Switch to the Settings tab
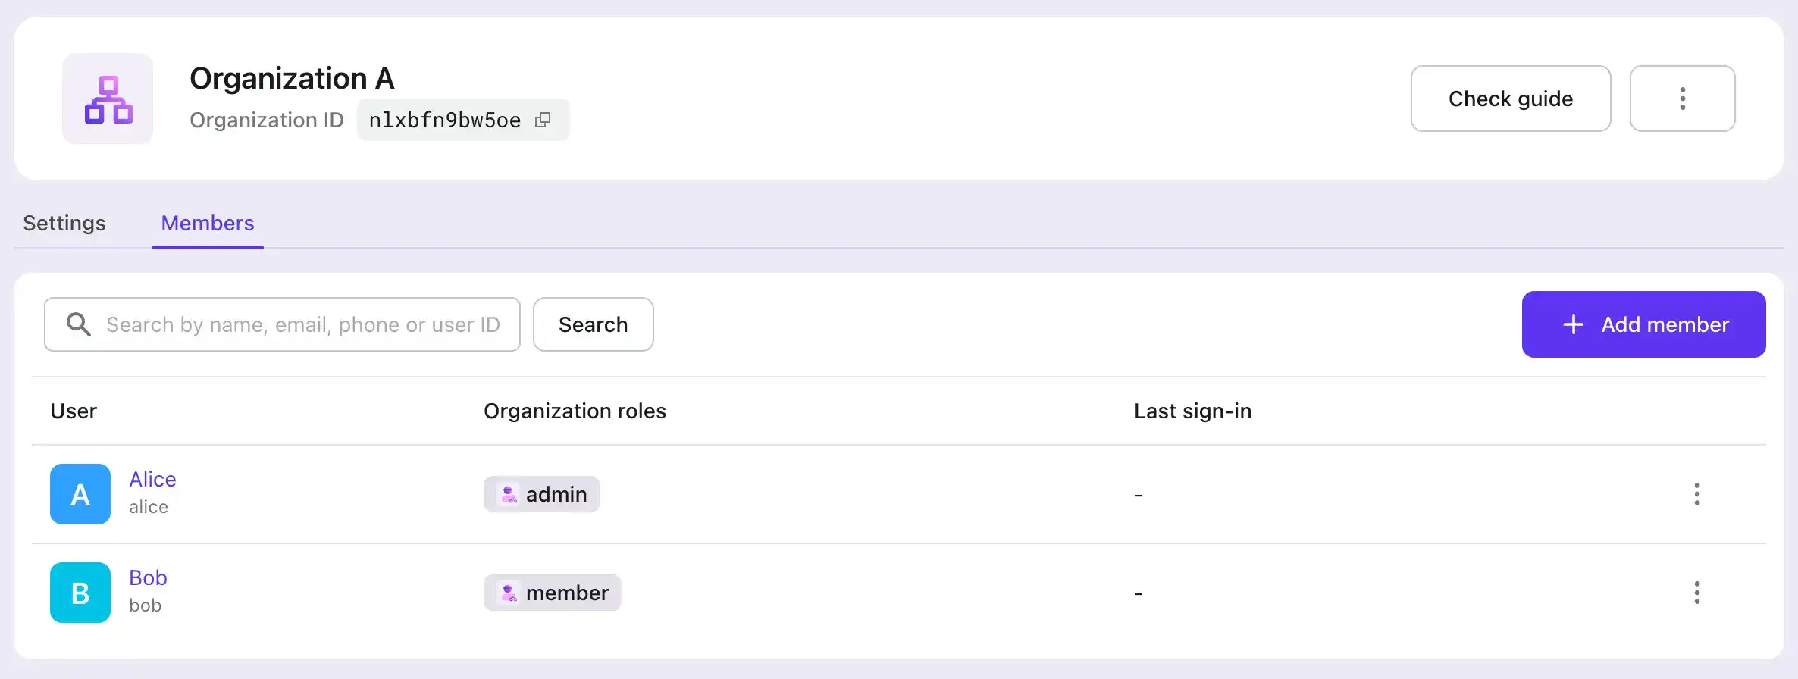This screenshot has height=679, width=1798. point(64,223)
